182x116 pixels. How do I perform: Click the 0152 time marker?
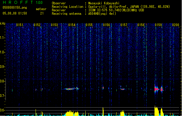[37, 25]
